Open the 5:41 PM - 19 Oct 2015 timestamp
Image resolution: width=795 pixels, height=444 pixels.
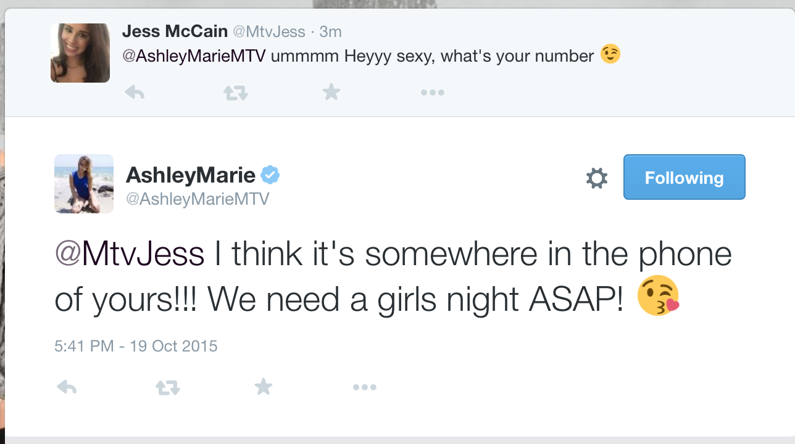[136, 346]
